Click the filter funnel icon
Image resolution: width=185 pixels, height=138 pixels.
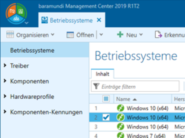[96, 86]
